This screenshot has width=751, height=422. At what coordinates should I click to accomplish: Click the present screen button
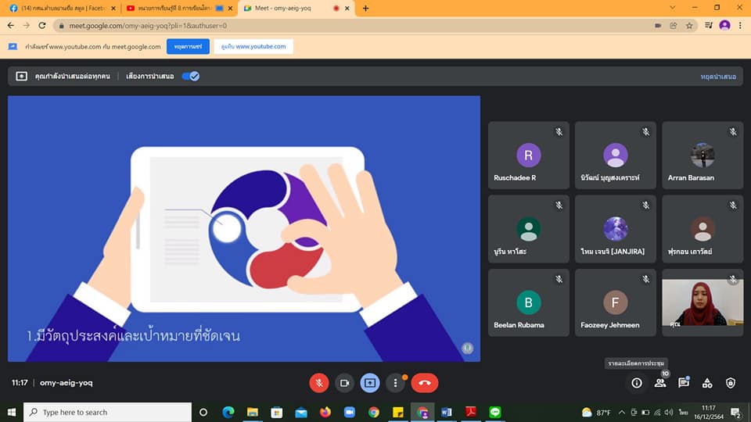pos(370,383)
